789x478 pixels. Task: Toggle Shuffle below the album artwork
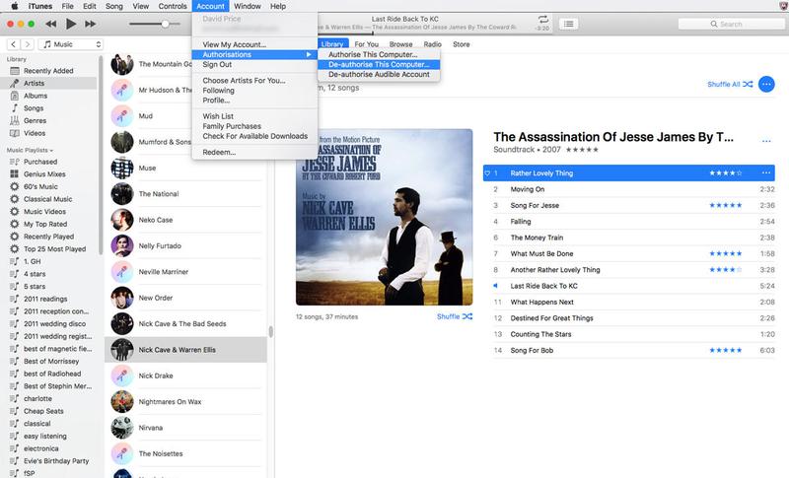click(x=455, y=316)
